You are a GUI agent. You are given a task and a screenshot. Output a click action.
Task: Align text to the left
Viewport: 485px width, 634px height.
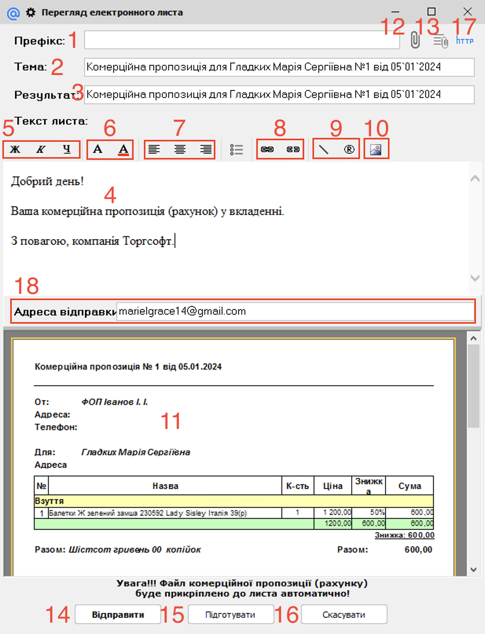point(154,150)
